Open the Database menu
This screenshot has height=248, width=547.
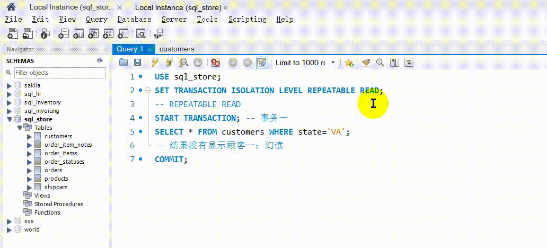134,19
